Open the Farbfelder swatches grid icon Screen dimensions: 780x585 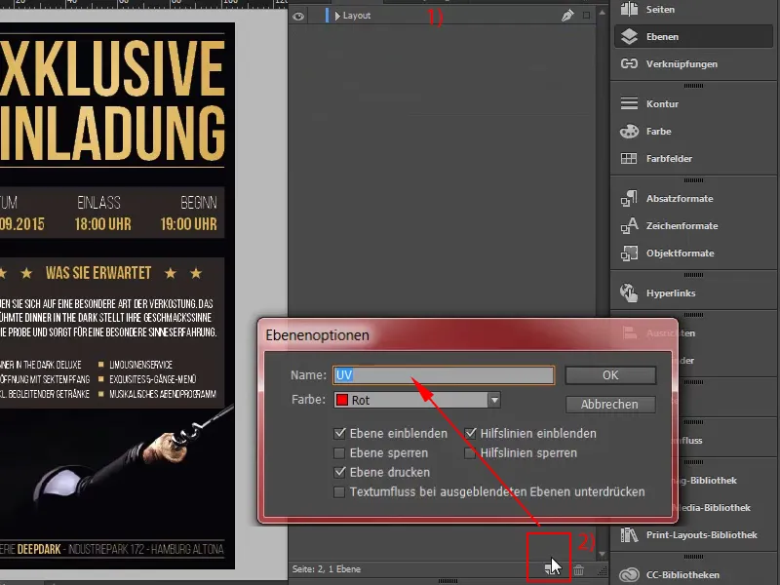click(x=629, y=158)
